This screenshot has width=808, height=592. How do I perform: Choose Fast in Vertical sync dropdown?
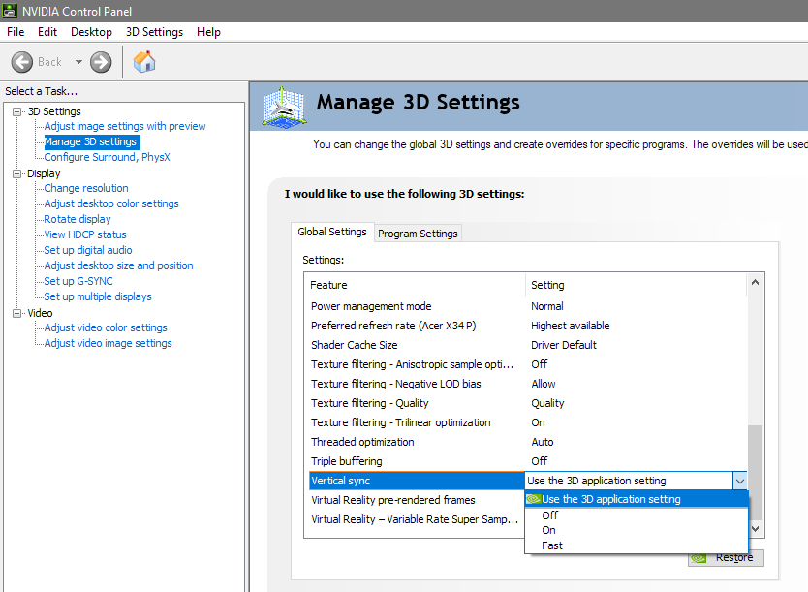(x=637, y=545)
